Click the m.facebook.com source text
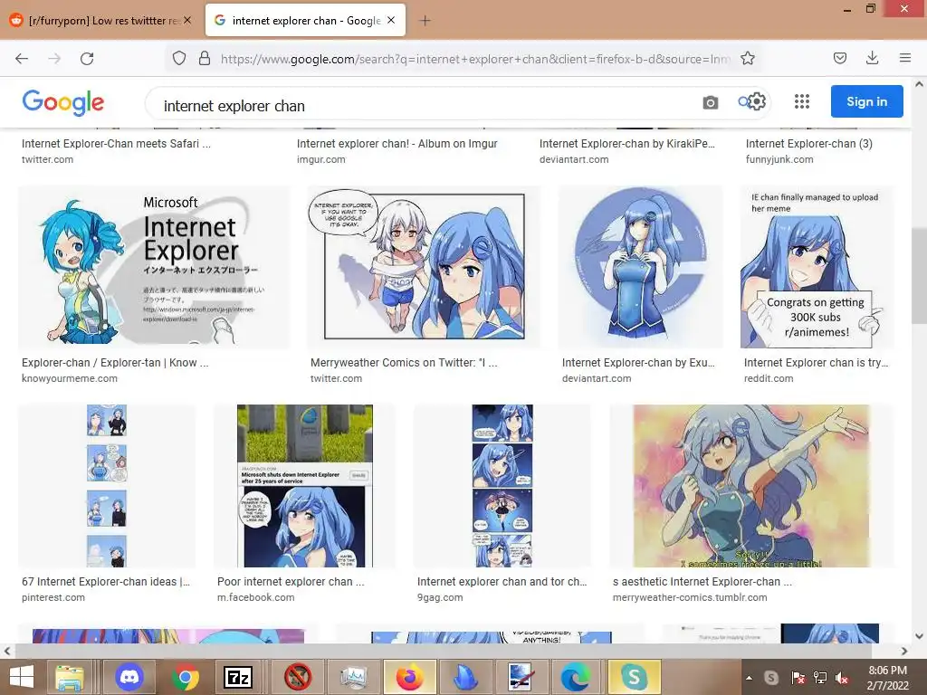 point(255,597)
